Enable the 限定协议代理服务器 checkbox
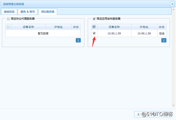 point(8,19)
